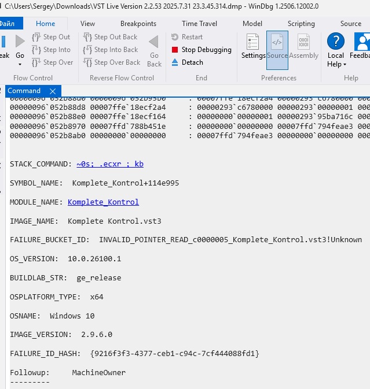This screenshot has height=389, width=370.
Task: Expand the Local Help dropdown arrow
Action: pyautogui.click(x=345, y=65)
